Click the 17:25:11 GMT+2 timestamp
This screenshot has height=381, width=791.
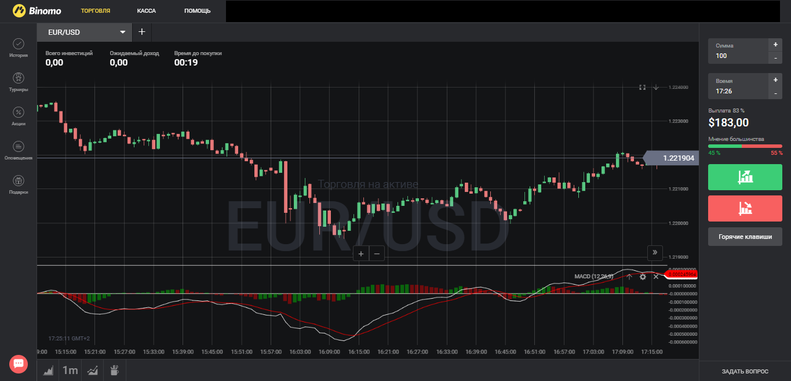tap(69, 338)
